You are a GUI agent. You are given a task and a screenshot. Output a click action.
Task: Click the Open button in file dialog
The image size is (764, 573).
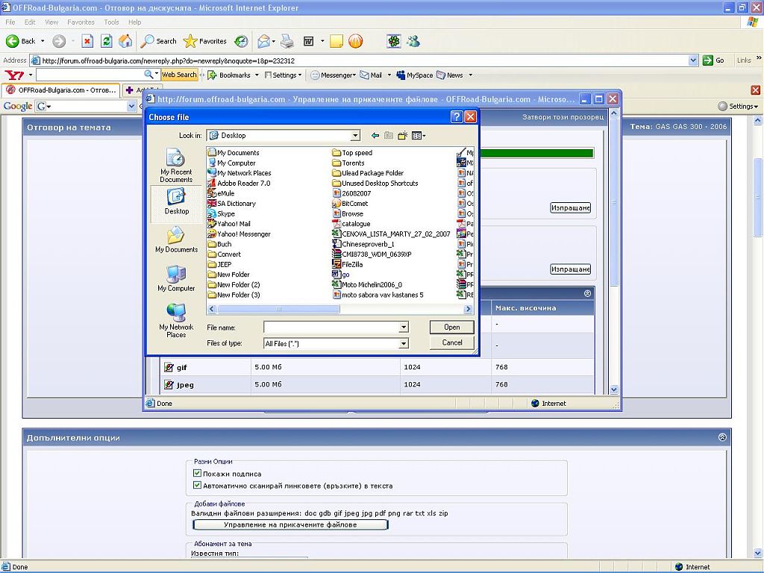pos(451,327)
